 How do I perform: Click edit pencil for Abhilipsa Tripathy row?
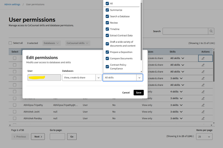pos(203,105)
